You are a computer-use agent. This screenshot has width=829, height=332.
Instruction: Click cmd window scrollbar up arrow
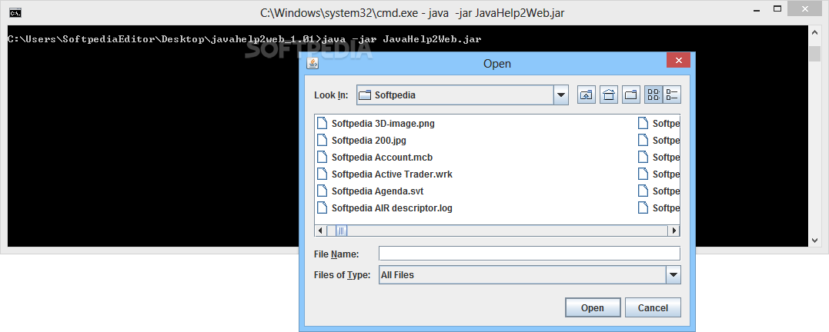[814, 33]
